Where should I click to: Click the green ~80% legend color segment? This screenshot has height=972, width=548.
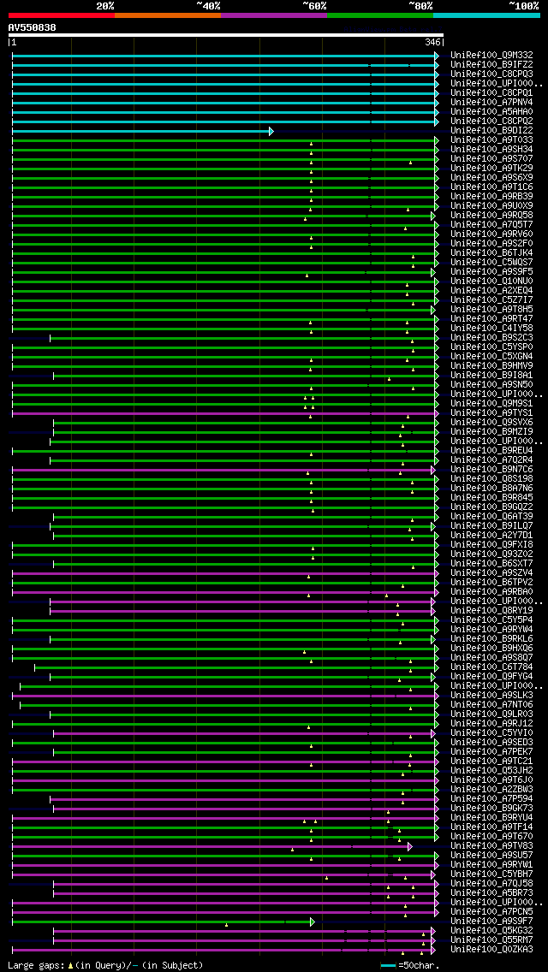pos(380,15)
